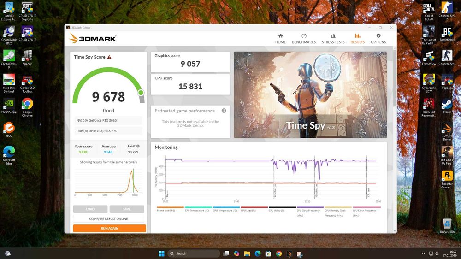Select the Speccy desktop icon
This screenshot has width=461, height=259.
tap(27, 58)
